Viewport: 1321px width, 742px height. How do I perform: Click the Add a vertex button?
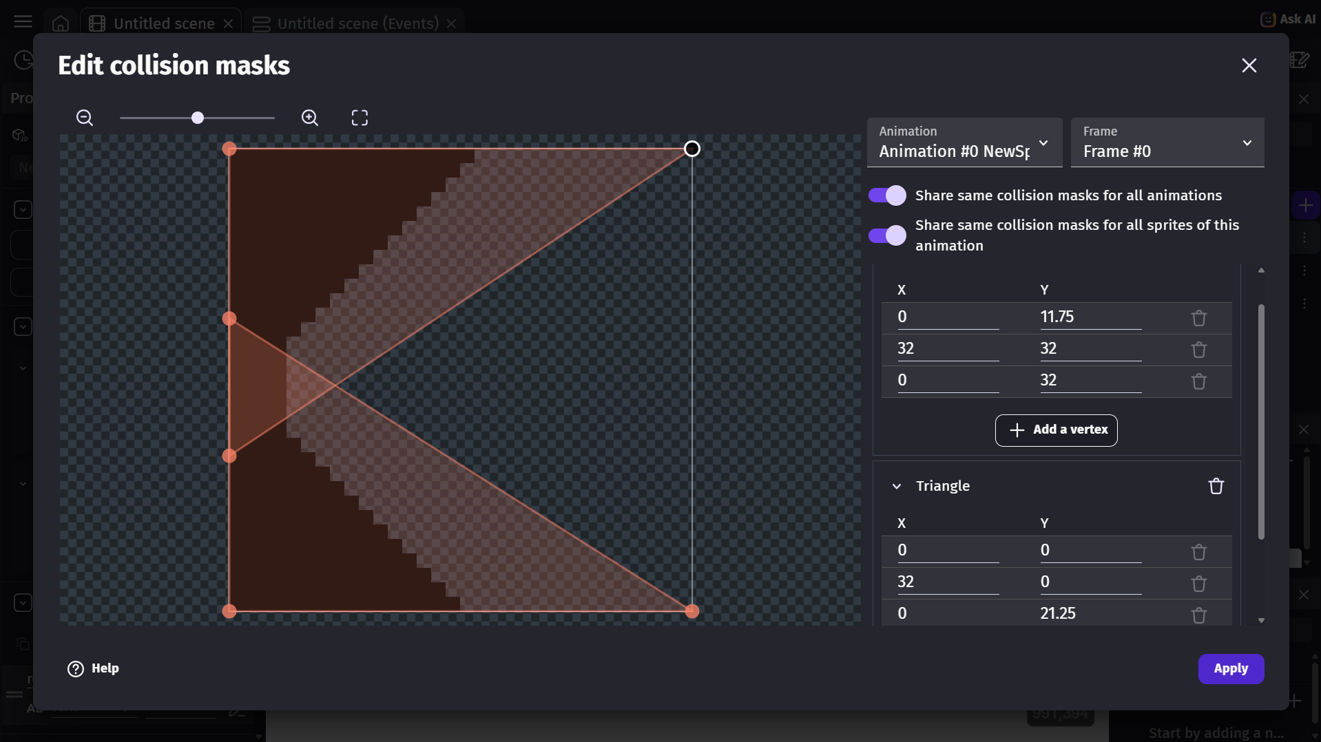[1057, 430]
